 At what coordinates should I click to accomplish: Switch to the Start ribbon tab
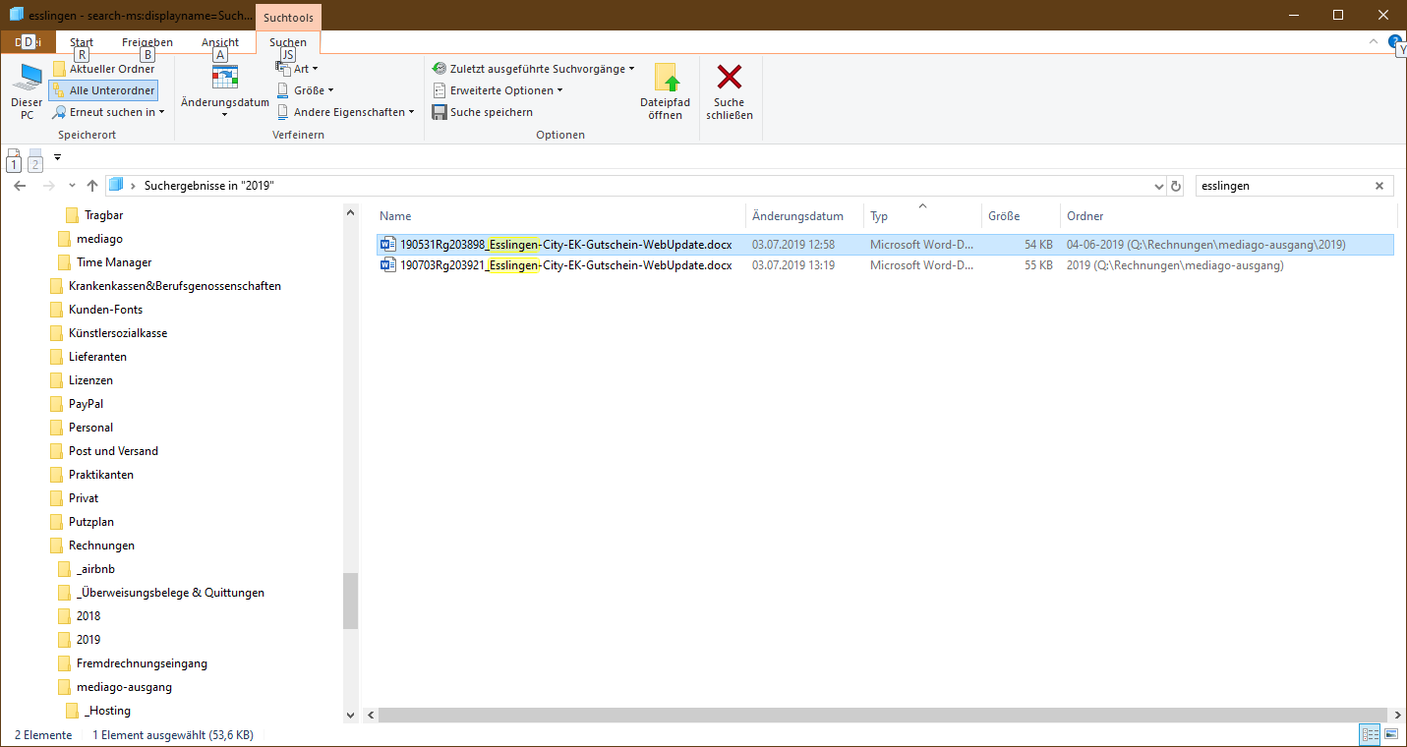tap(82, 42)
